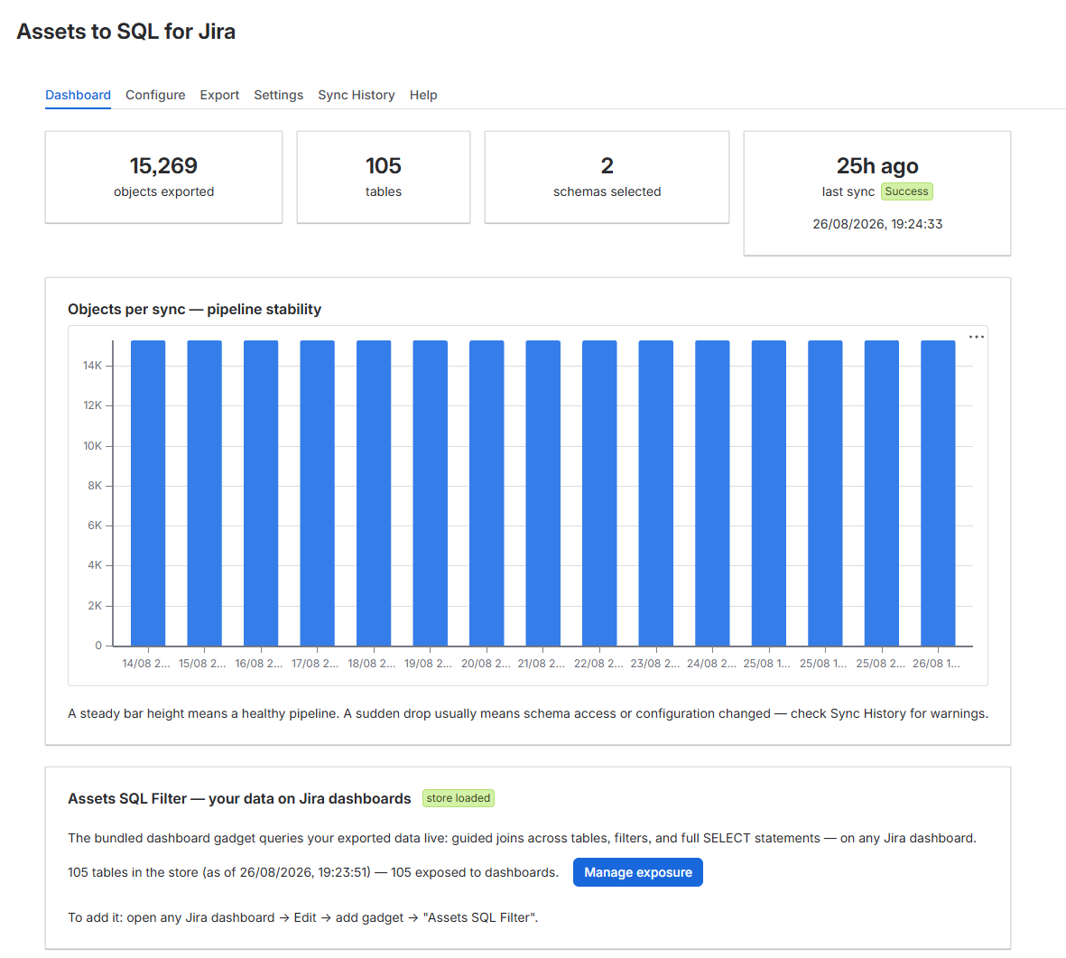
Task: Click the bar for 17/08
Action: tap(318, 493)
